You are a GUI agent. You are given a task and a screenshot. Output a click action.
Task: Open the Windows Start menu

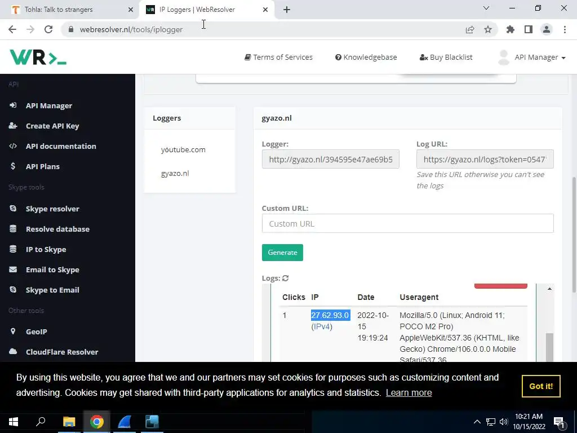14,422
